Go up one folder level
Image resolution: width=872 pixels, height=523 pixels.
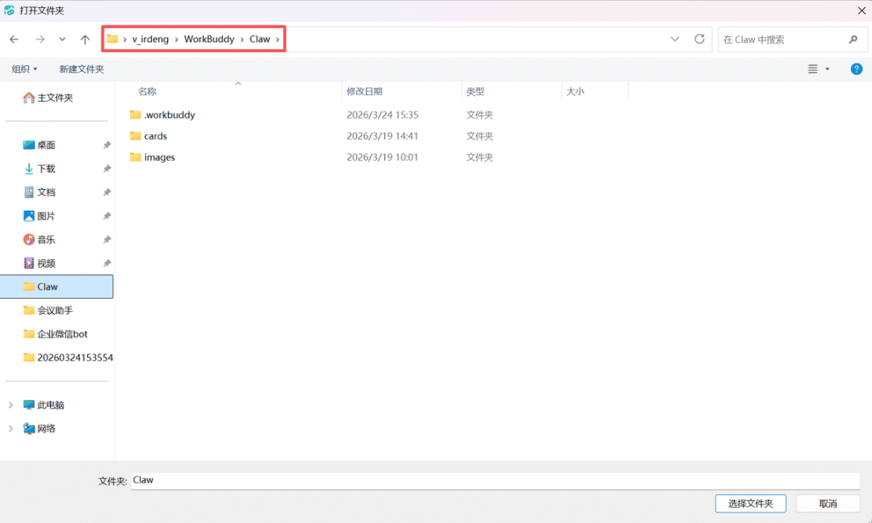click(x=85, y=40)
